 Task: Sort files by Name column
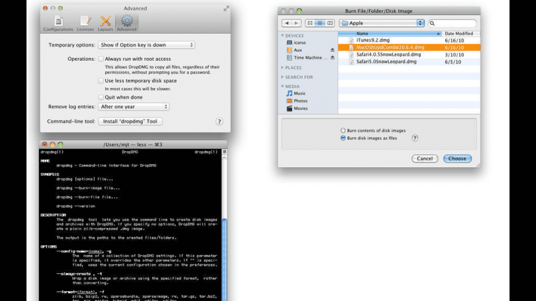[390, 33]
